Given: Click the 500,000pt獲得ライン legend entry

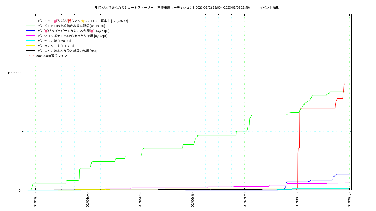Looking at the screenshot, I should [52, 56].
